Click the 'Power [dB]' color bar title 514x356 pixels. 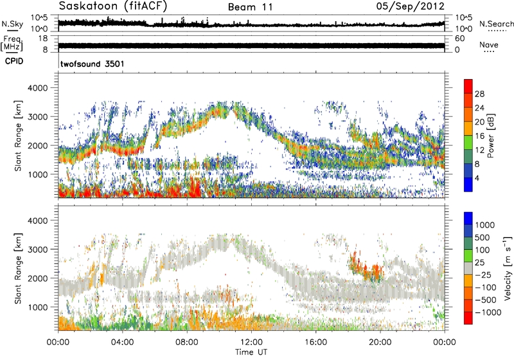(490, 136)
